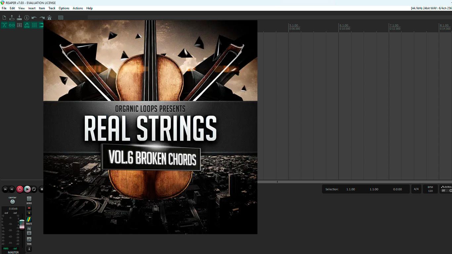
Task: Open the Actions menu
Action: click(x=78, y=8)
